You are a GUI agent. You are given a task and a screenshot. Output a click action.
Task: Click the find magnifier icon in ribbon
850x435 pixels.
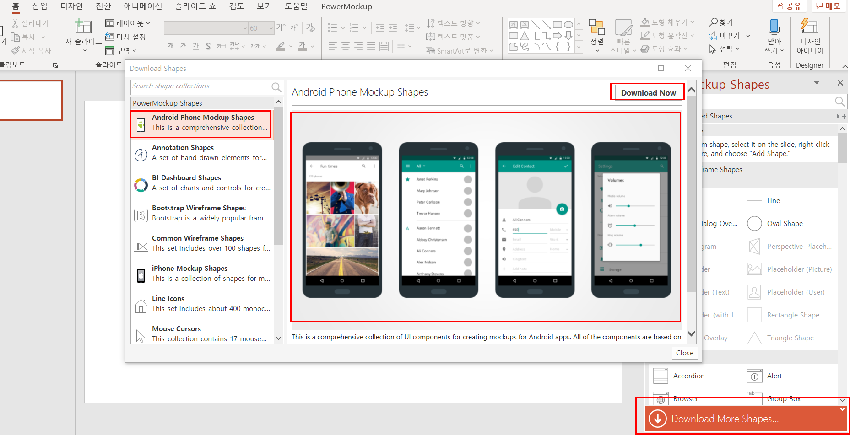click(714, 22)
